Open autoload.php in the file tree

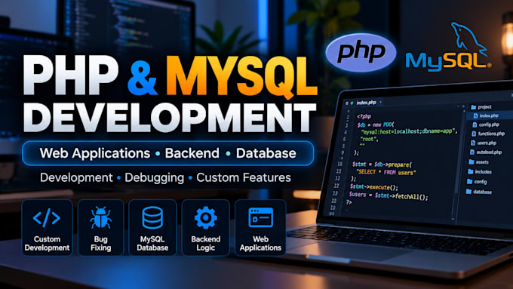coord(486,152)
